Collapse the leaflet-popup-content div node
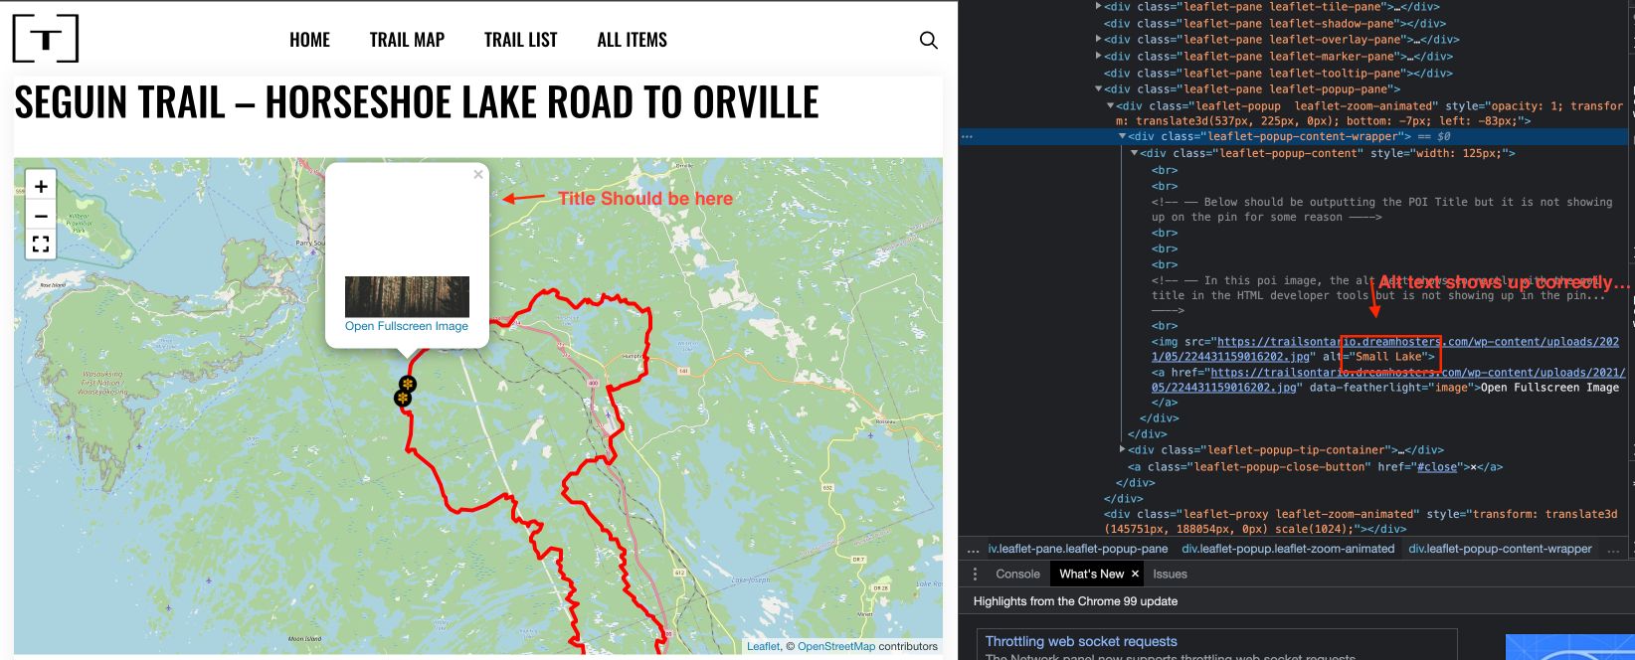The image size is (1635, 660). point(1134,153)
